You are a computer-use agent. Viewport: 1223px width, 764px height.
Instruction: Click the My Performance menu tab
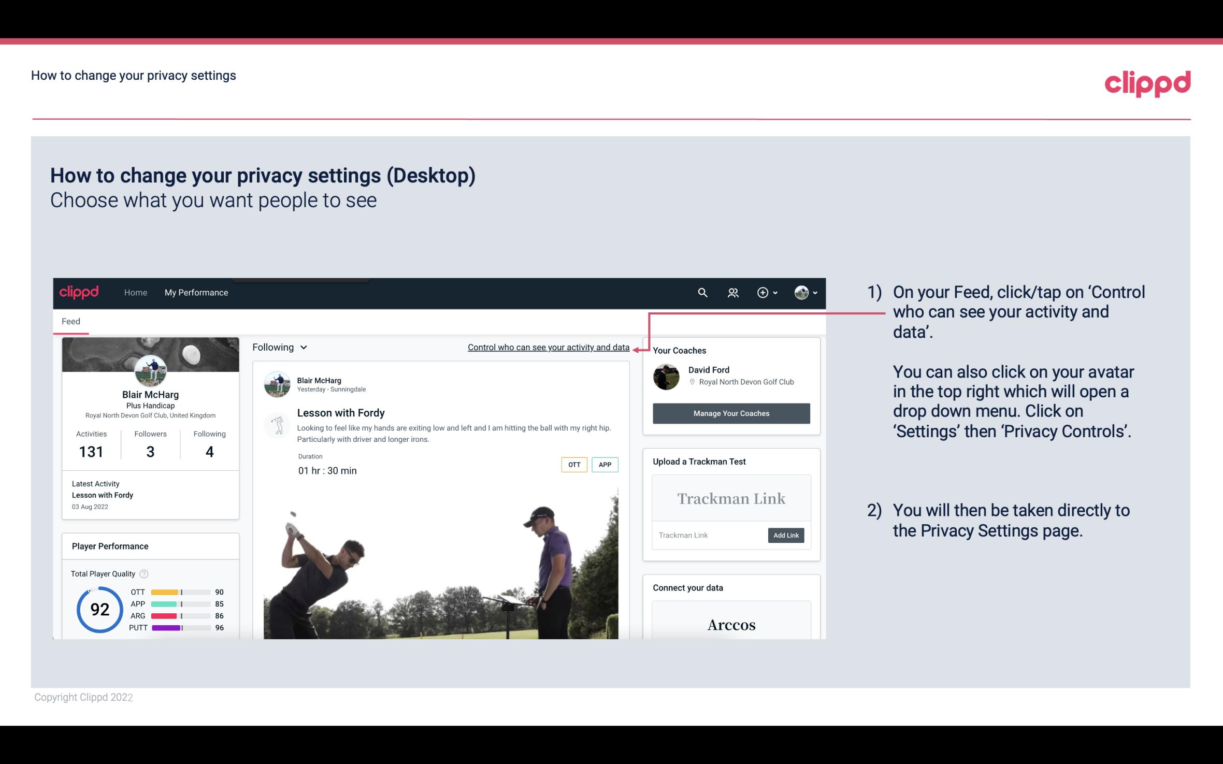click(x=196, y=292)
